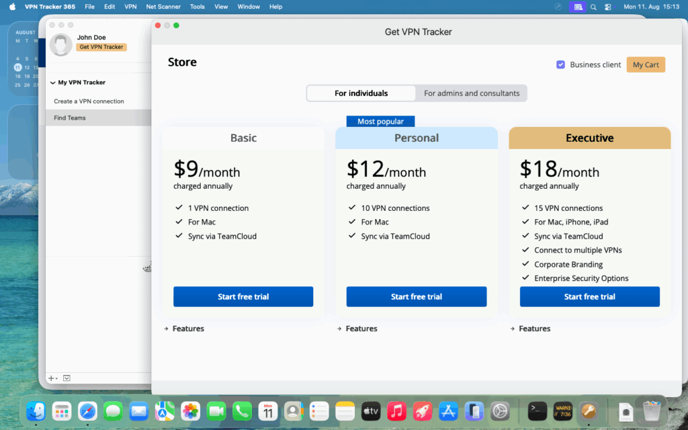Image resolution: width=688 pixels, height=430 pixels.
Task: Open the Net Scanner menu
Action: click(x=163, y=7)
